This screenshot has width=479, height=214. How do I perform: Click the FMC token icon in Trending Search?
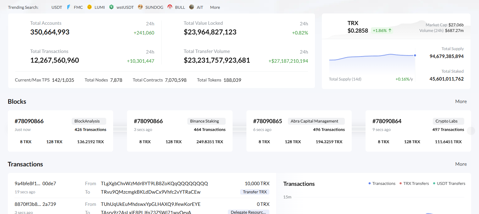[x=69, y=7]
